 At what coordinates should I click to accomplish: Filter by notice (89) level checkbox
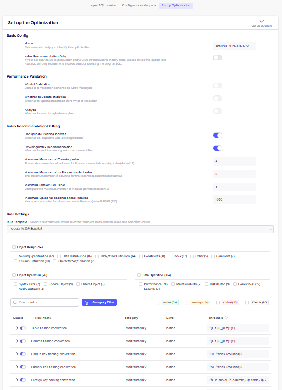[x=158, y=302]
